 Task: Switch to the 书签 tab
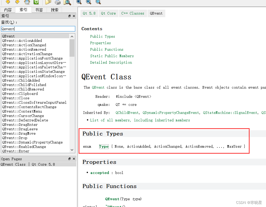(x=39, y=10)
